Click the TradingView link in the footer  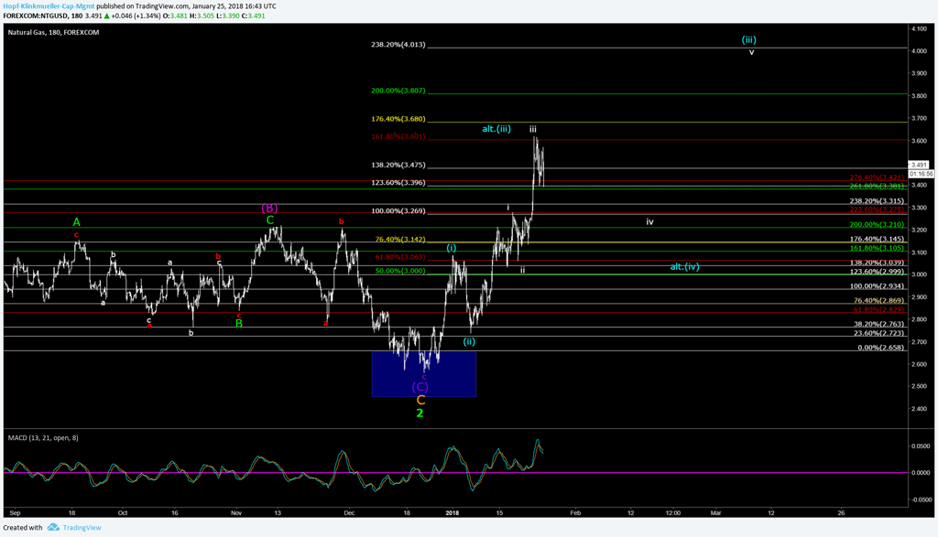pyautogui.click(x=82, y=527)
